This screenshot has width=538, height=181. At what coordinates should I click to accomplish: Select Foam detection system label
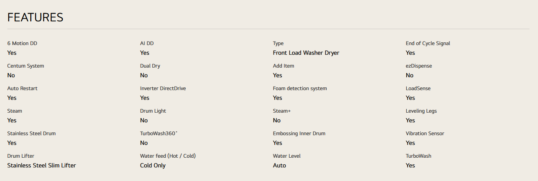pyautogui.click(x=300, y=89)
